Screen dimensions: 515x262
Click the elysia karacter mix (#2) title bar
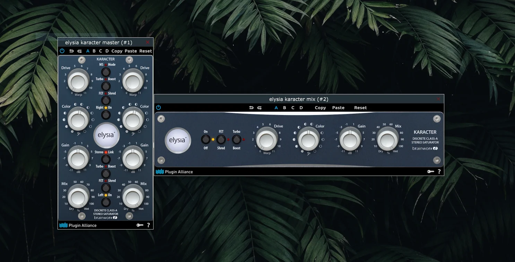[299, 99]
